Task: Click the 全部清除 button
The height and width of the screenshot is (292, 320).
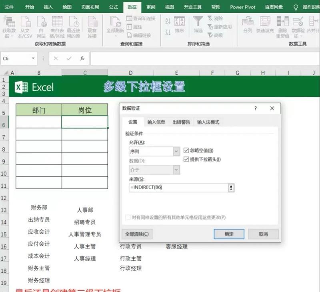Action: tap(137, 234)
